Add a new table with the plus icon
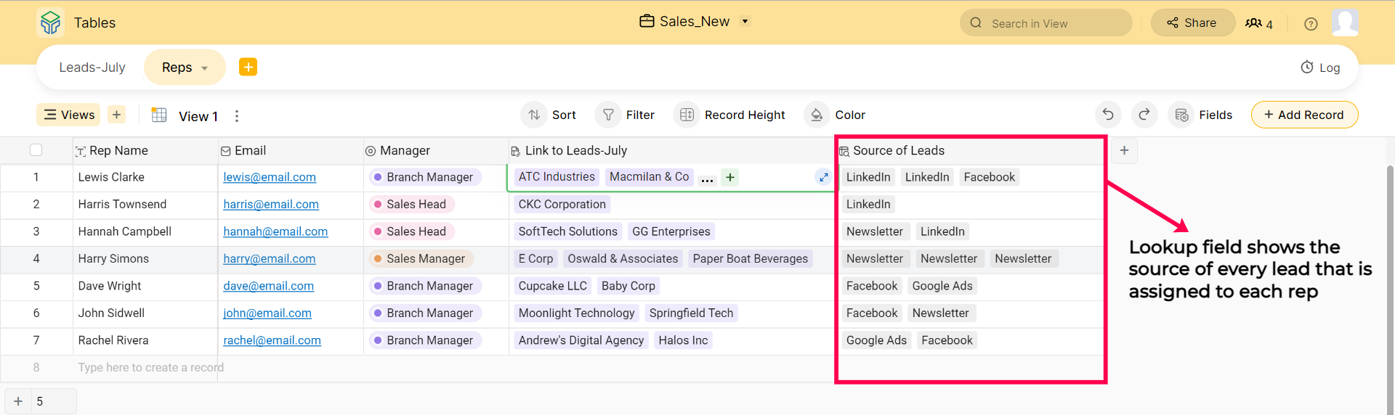The image size is (1395, 415). 248,67
